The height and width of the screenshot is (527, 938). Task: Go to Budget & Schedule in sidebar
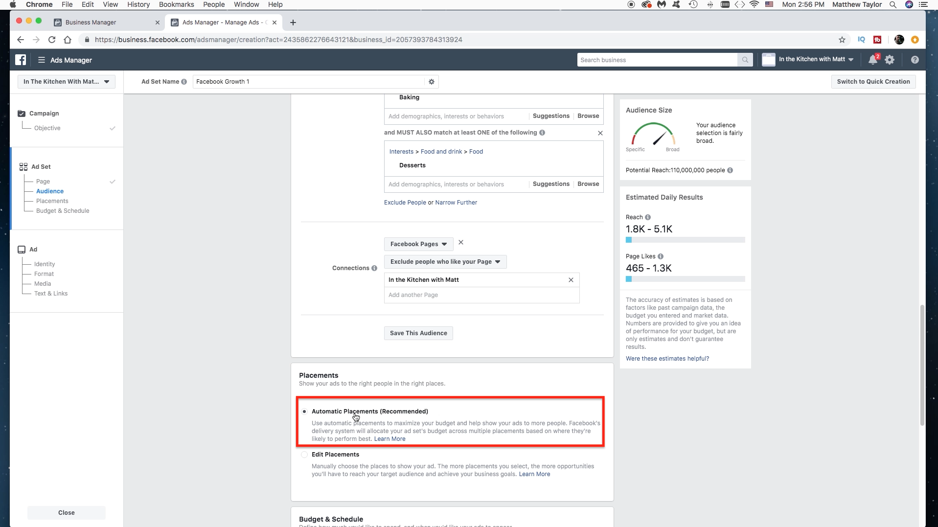pyautogui.click(x=63, y=211)
